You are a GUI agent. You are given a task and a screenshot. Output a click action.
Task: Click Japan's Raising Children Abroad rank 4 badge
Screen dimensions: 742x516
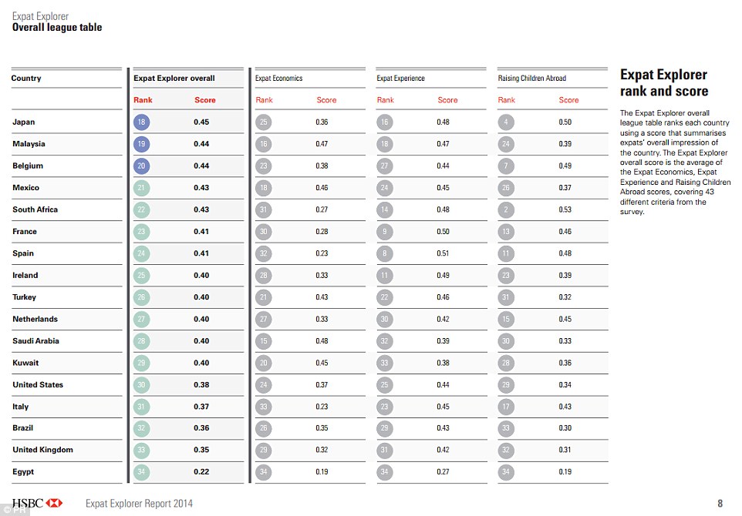(506, 122)
